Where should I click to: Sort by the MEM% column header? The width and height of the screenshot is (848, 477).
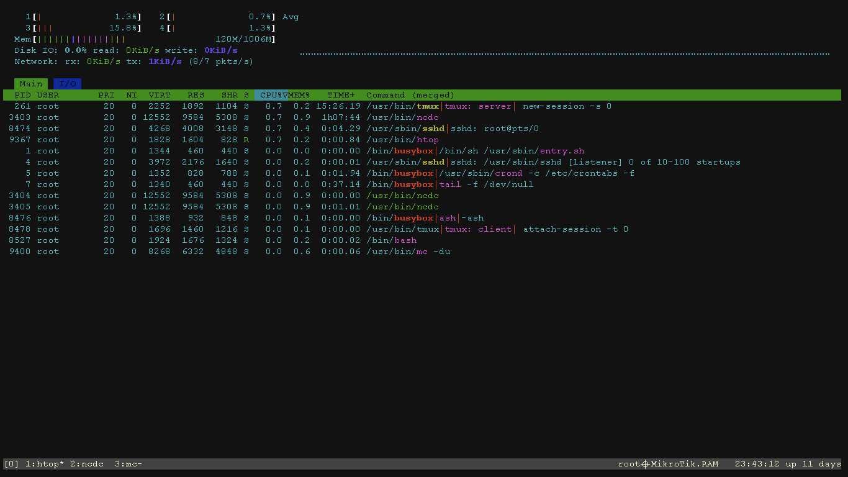299,95
